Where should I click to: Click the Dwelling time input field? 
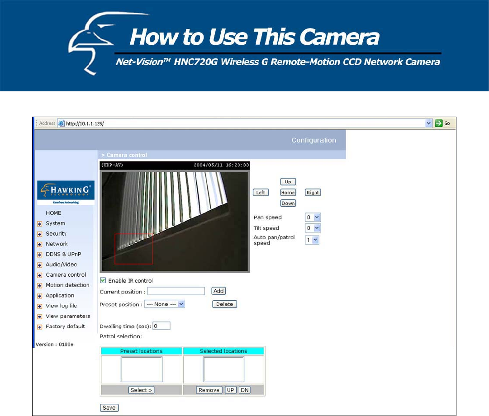[161, 326]
